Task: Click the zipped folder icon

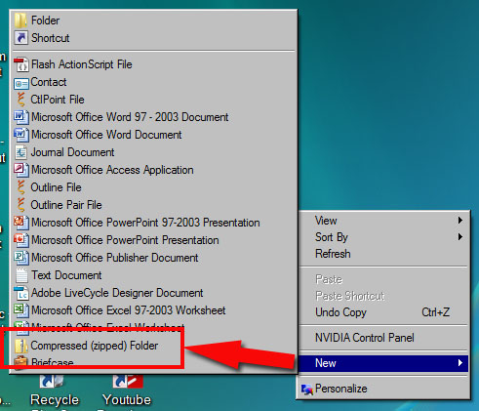Action: 20,346
